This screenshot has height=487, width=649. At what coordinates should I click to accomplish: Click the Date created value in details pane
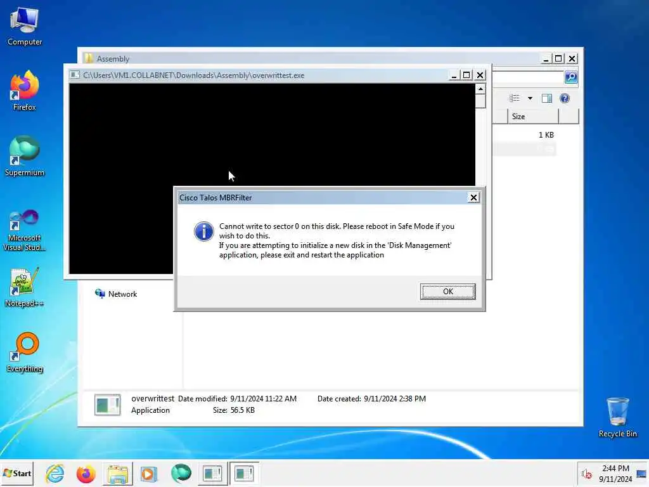click(394, 399)
